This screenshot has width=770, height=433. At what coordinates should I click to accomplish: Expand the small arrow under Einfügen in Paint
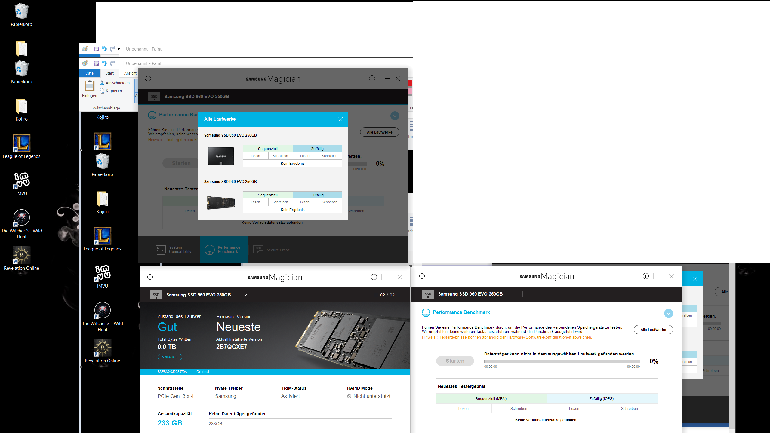pos(90,100)
